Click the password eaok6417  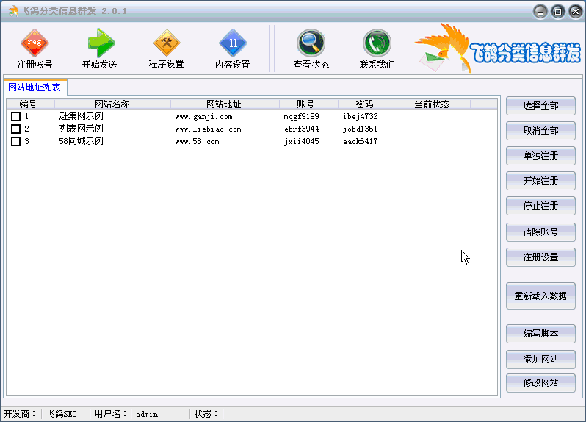(361, 142)
